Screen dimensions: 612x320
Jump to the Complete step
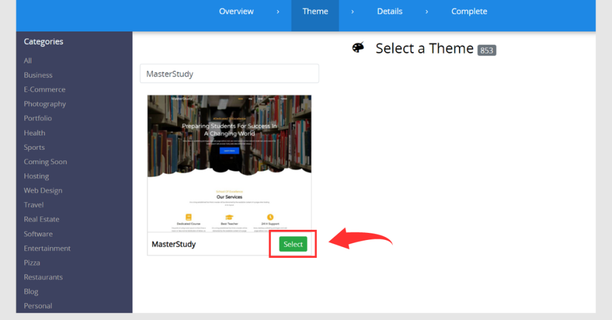tap(469, 11)
